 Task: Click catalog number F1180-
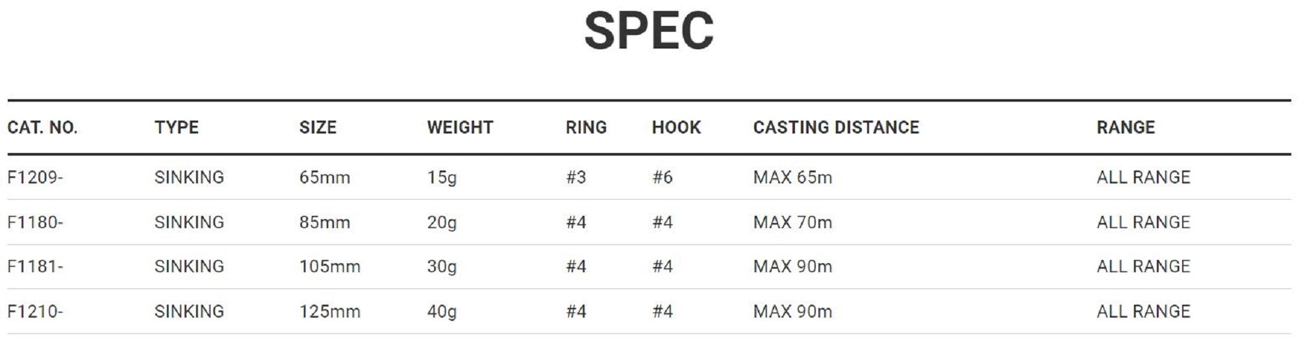[x=35, y=222]
